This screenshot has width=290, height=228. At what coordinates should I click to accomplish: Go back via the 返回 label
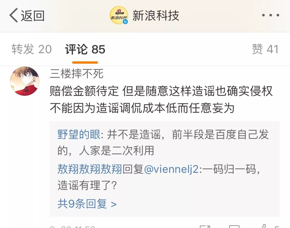pos(32,16)
